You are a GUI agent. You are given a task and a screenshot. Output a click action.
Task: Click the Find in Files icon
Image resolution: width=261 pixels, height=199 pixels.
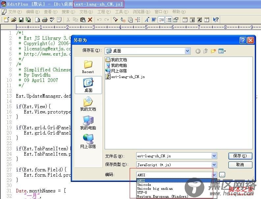[130, 20]
